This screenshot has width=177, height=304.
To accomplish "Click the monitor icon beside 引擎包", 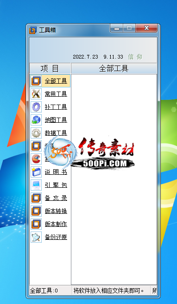I will click(36, 185).
